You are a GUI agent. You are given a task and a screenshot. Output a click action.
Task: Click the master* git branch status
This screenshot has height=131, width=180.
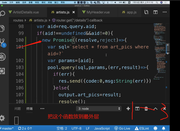(7, 128)
